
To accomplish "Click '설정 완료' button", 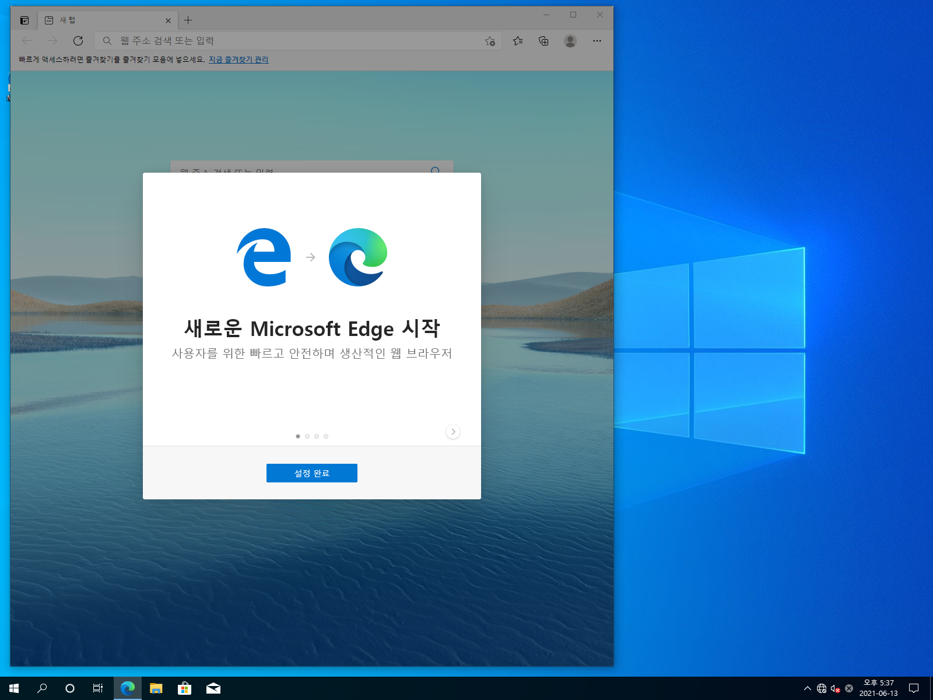I will 312,473.
